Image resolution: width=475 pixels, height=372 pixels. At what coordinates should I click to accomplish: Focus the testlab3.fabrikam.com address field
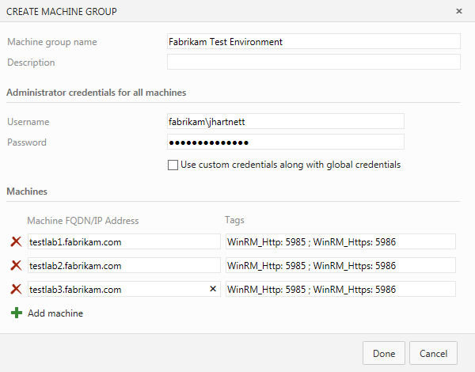click(115, 290)
